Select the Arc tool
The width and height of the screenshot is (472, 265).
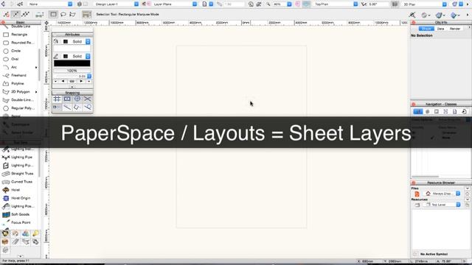click(10, 67)
